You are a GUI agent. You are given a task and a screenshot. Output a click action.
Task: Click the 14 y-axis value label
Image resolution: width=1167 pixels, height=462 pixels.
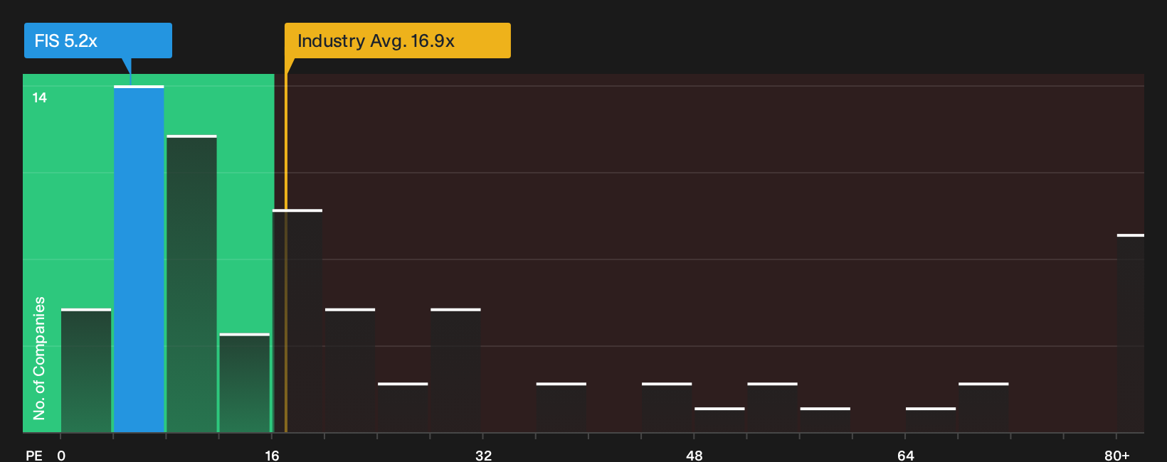[40, 98]
